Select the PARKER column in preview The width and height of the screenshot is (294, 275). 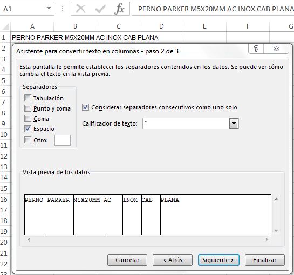(60, 215)
